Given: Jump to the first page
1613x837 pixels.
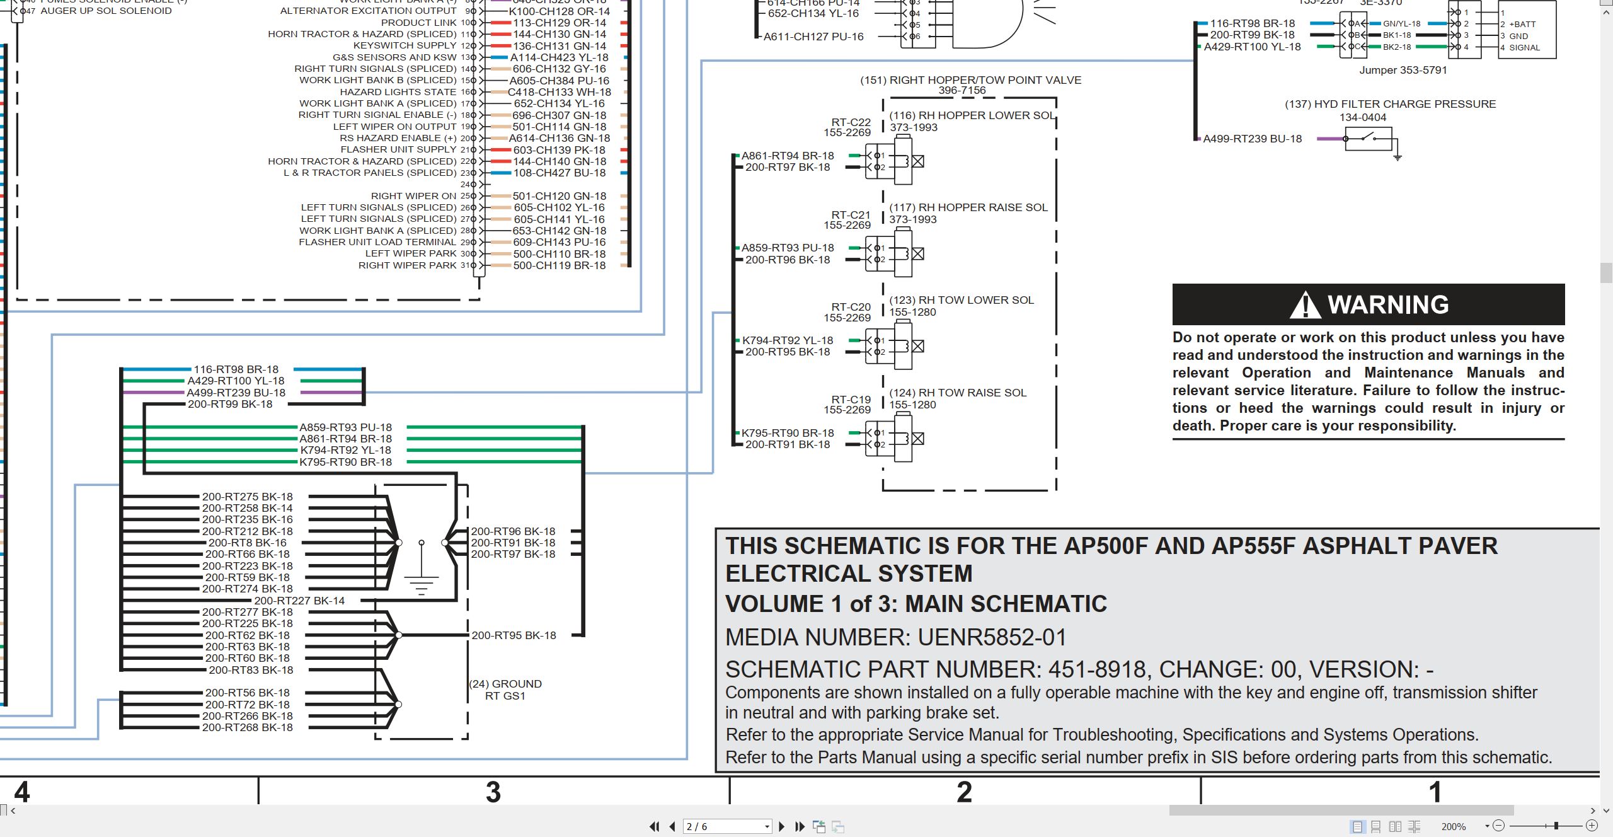Looking at the screenshot, I should coord(654,826).
